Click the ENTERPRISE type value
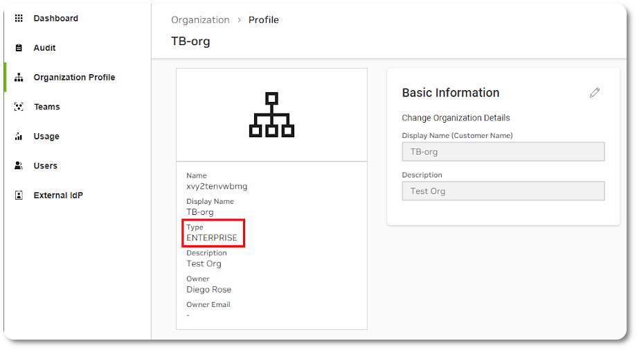This screenshot has width=637, height=350. 212,238
